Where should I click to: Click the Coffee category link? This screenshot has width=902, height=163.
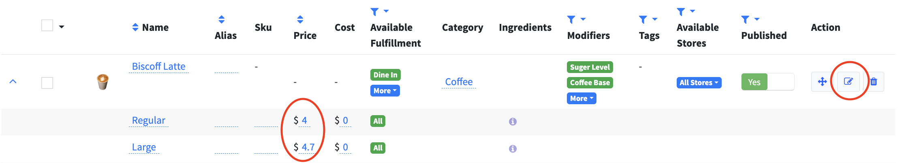coord(459,82)
